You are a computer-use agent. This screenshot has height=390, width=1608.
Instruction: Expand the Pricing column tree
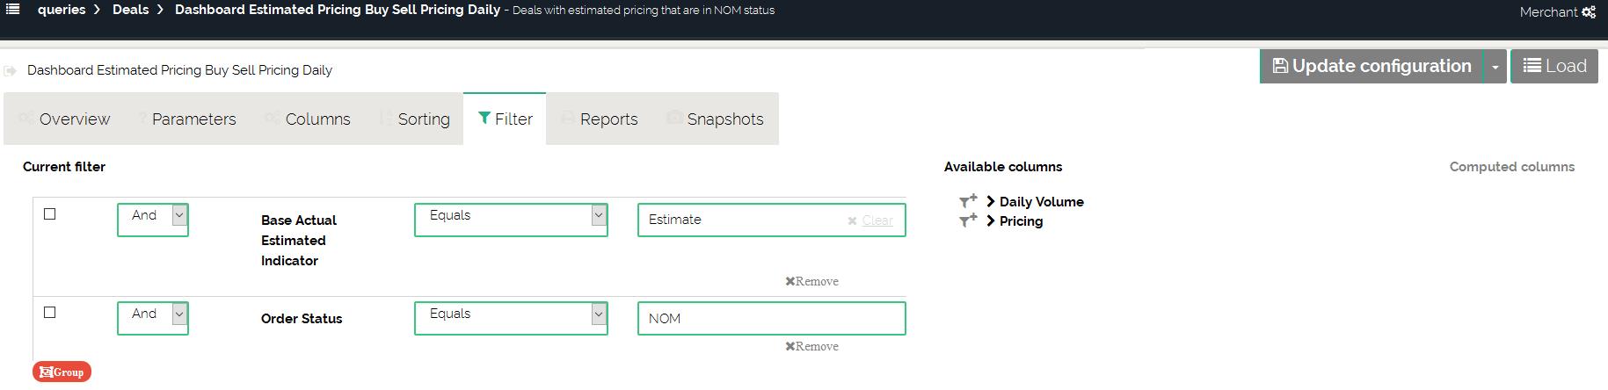991,220
